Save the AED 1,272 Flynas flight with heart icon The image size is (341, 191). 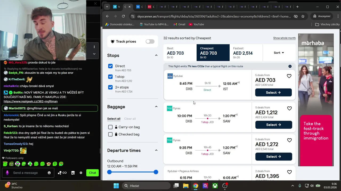pos(289,140)
